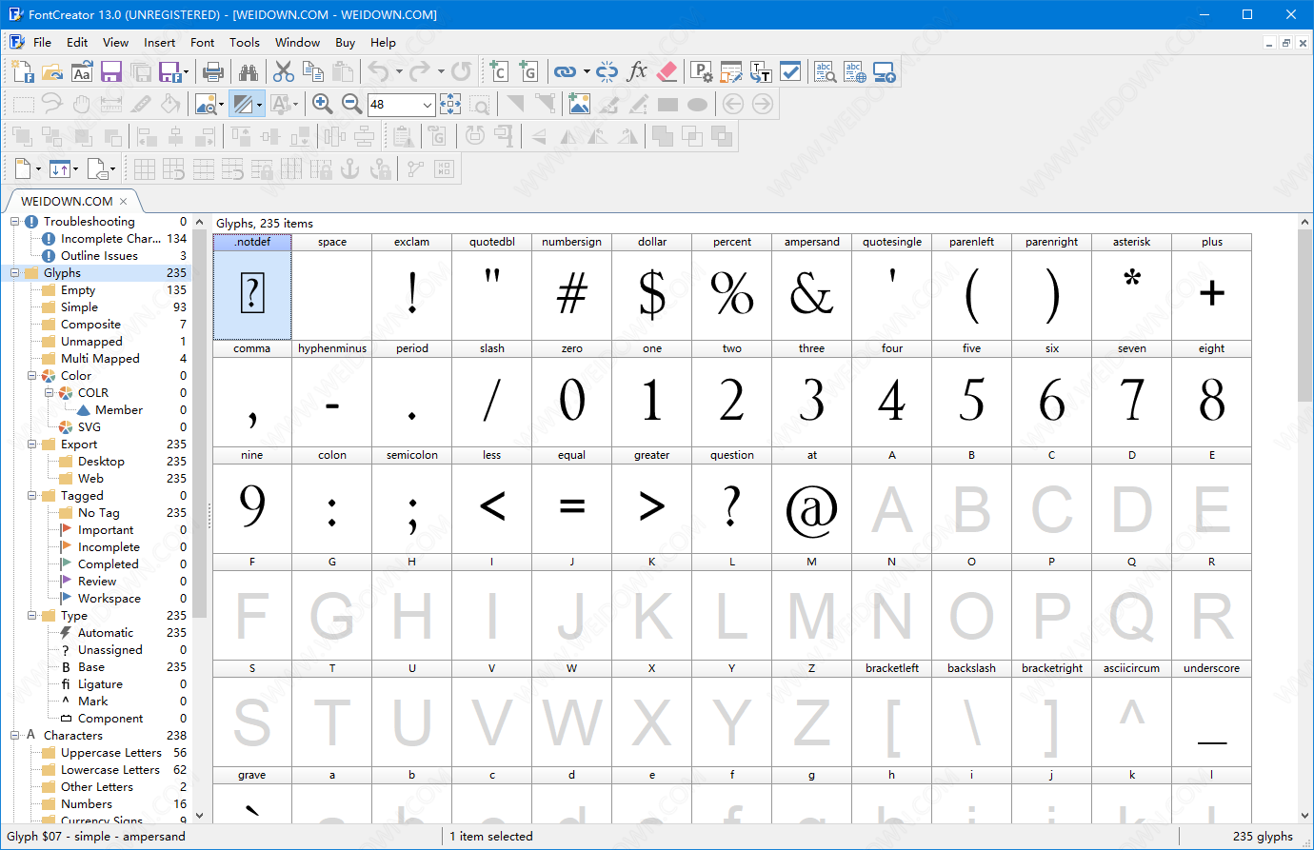Select the ampersand glyph cell

(812, 287)
